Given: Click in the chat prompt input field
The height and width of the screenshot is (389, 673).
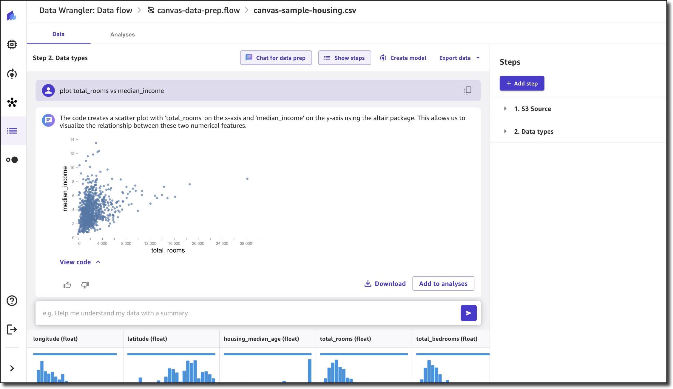Looking at the screenshot, I should (x=248, y=313).
